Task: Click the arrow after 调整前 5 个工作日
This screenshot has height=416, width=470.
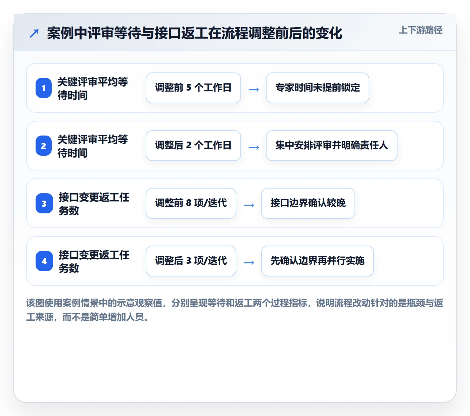Action: [254, 89]
